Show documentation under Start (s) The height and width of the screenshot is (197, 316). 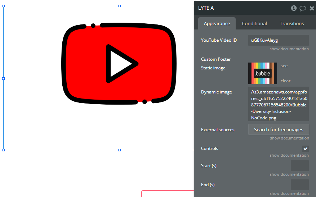tap(289, 174)
